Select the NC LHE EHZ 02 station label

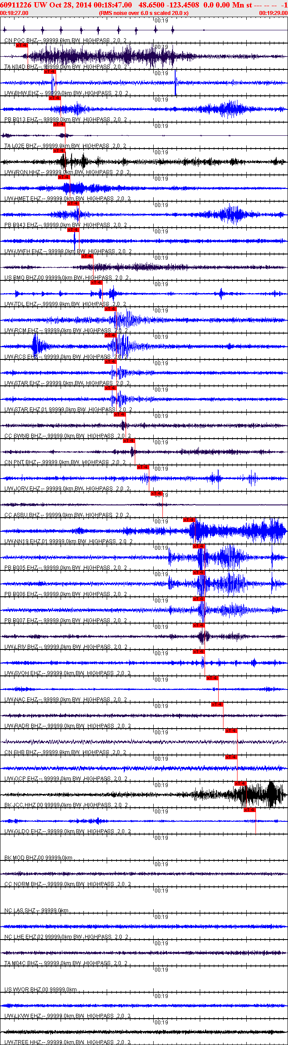(x=66, y=937)
